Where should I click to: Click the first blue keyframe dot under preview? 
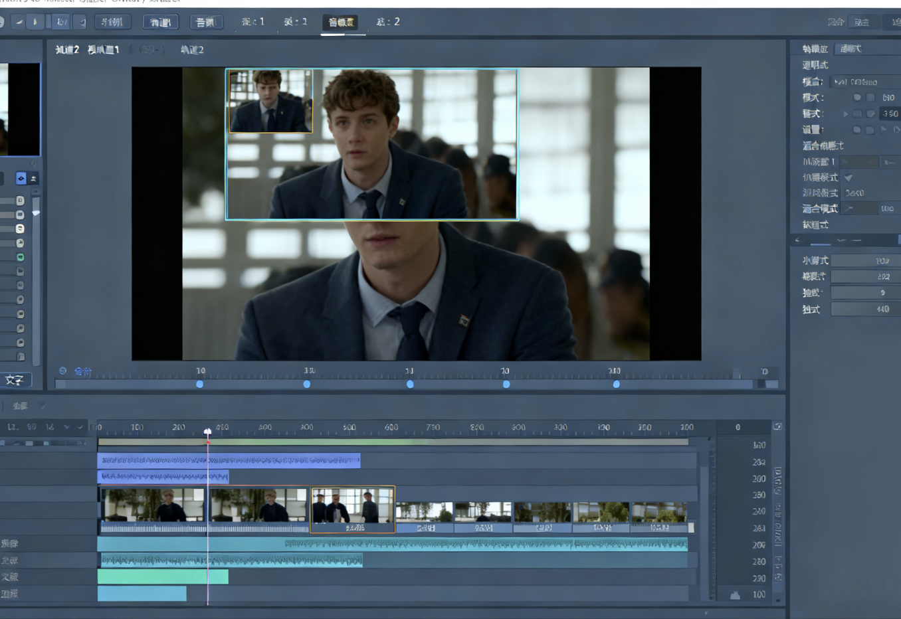pyautogui.click(x=200, y=384)
